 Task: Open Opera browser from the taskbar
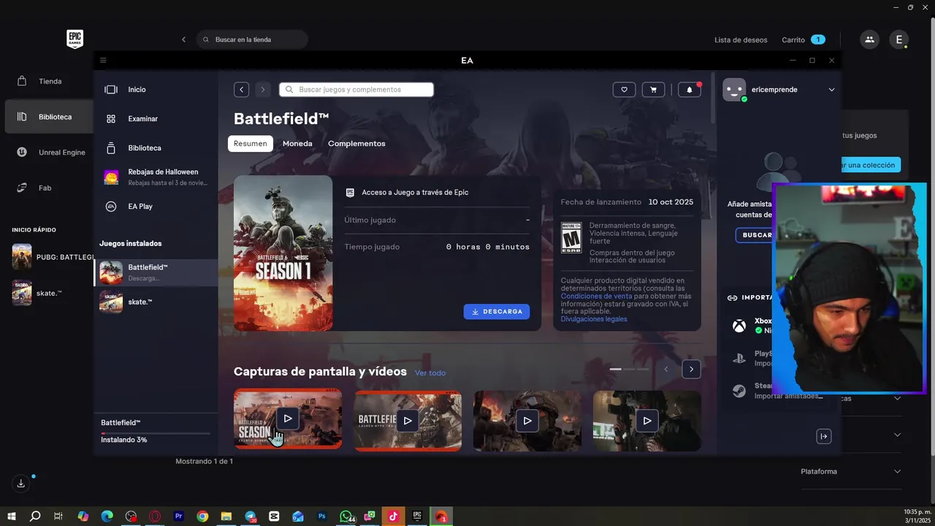coord(155,517)
